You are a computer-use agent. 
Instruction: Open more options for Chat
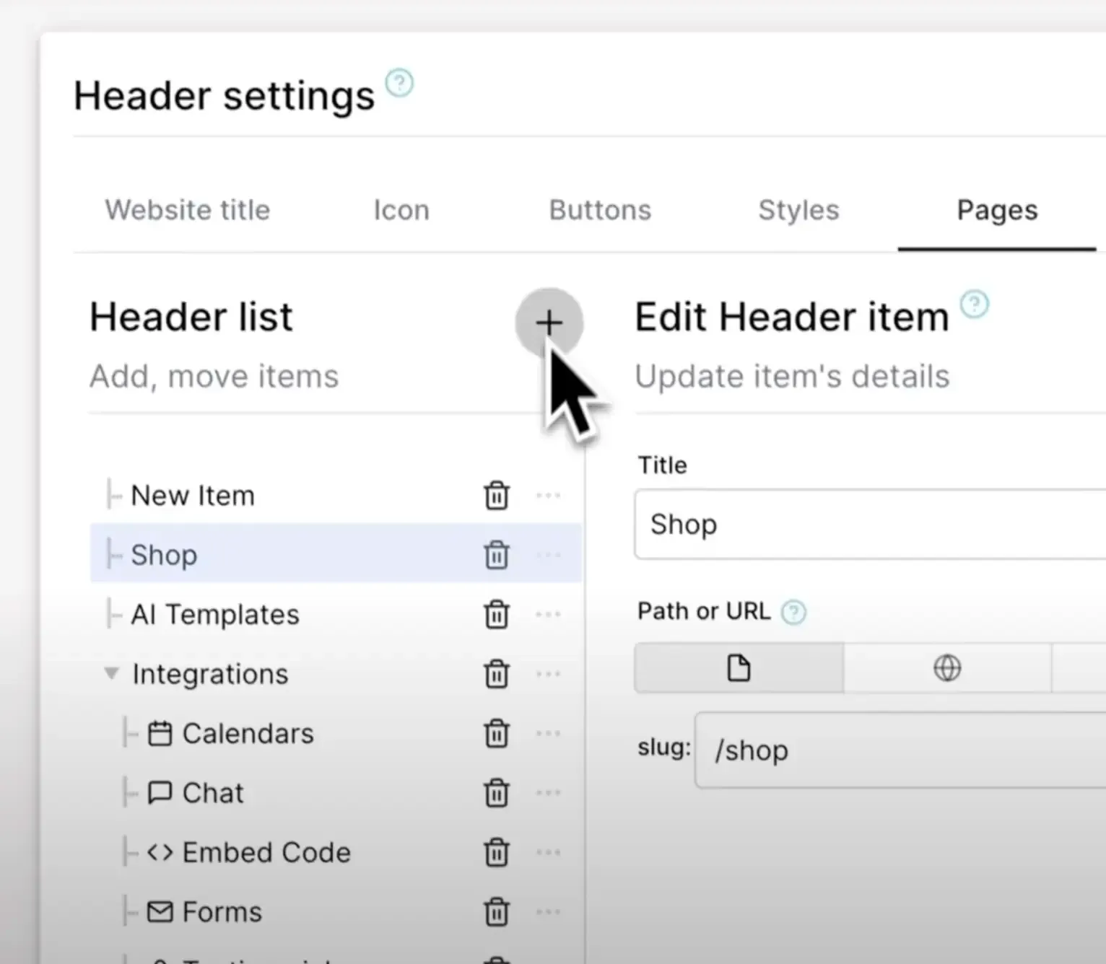[549, 793]
